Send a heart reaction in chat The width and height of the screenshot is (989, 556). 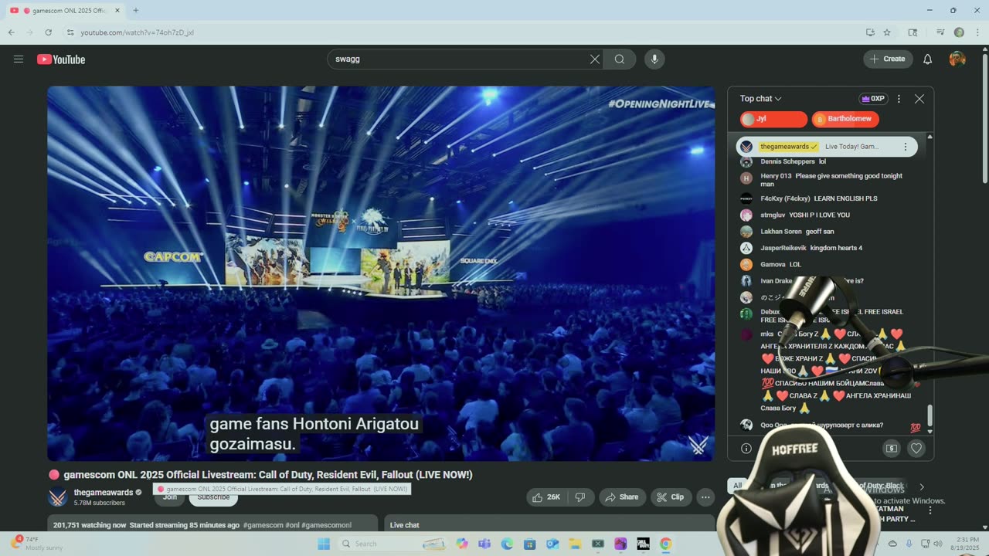click(916, 448)
